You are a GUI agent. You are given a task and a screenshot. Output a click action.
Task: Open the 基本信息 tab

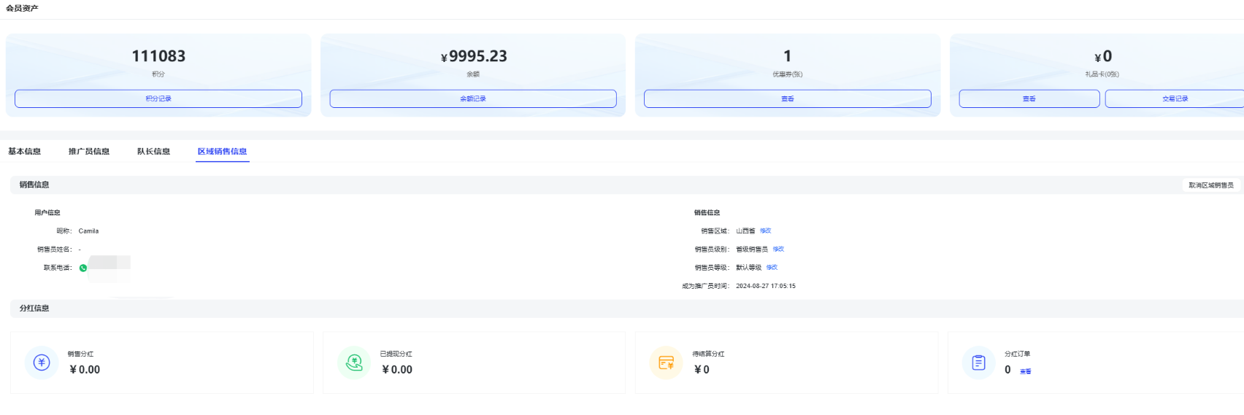coord(24,152)
